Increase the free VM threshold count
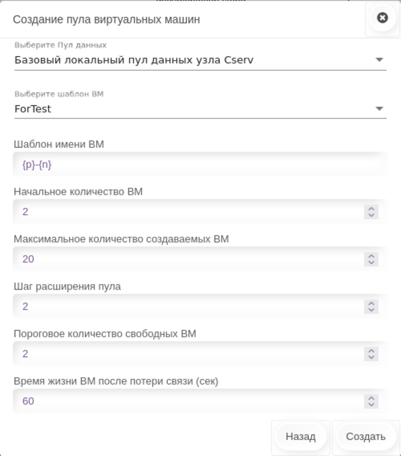The image size is (401, 456). (372, 351)
